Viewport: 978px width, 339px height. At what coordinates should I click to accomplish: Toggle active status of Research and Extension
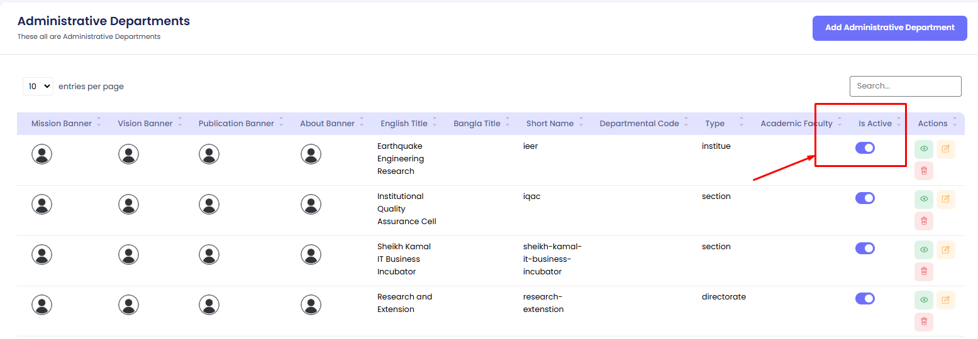click(x=865, y=299)
